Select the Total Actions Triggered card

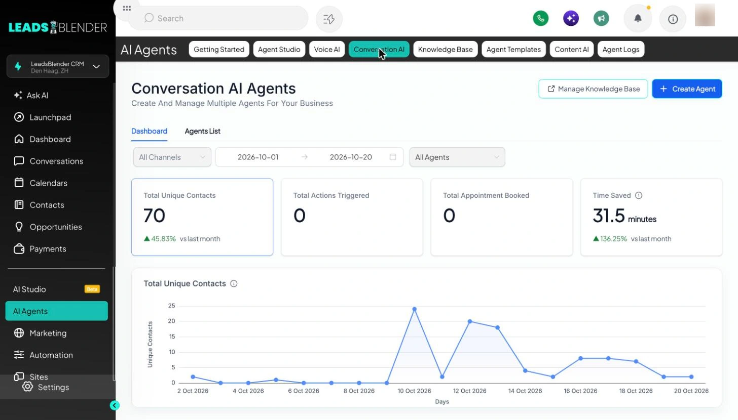pyautogui.click(x=352, y=217)
